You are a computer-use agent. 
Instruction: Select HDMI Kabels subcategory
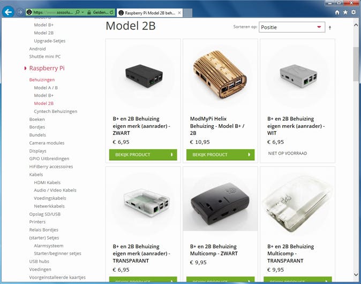[x=47, y=182]
